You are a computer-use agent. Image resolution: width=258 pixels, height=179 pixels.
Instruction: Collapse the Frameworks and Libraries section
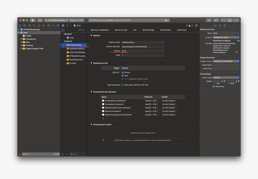91,92
